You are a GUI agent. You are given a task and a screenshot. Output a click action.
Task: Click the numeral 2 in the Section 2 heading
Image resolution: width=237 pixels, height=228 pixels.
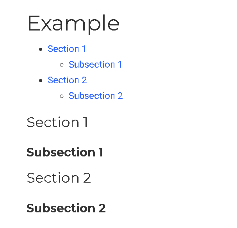(87, 178)
